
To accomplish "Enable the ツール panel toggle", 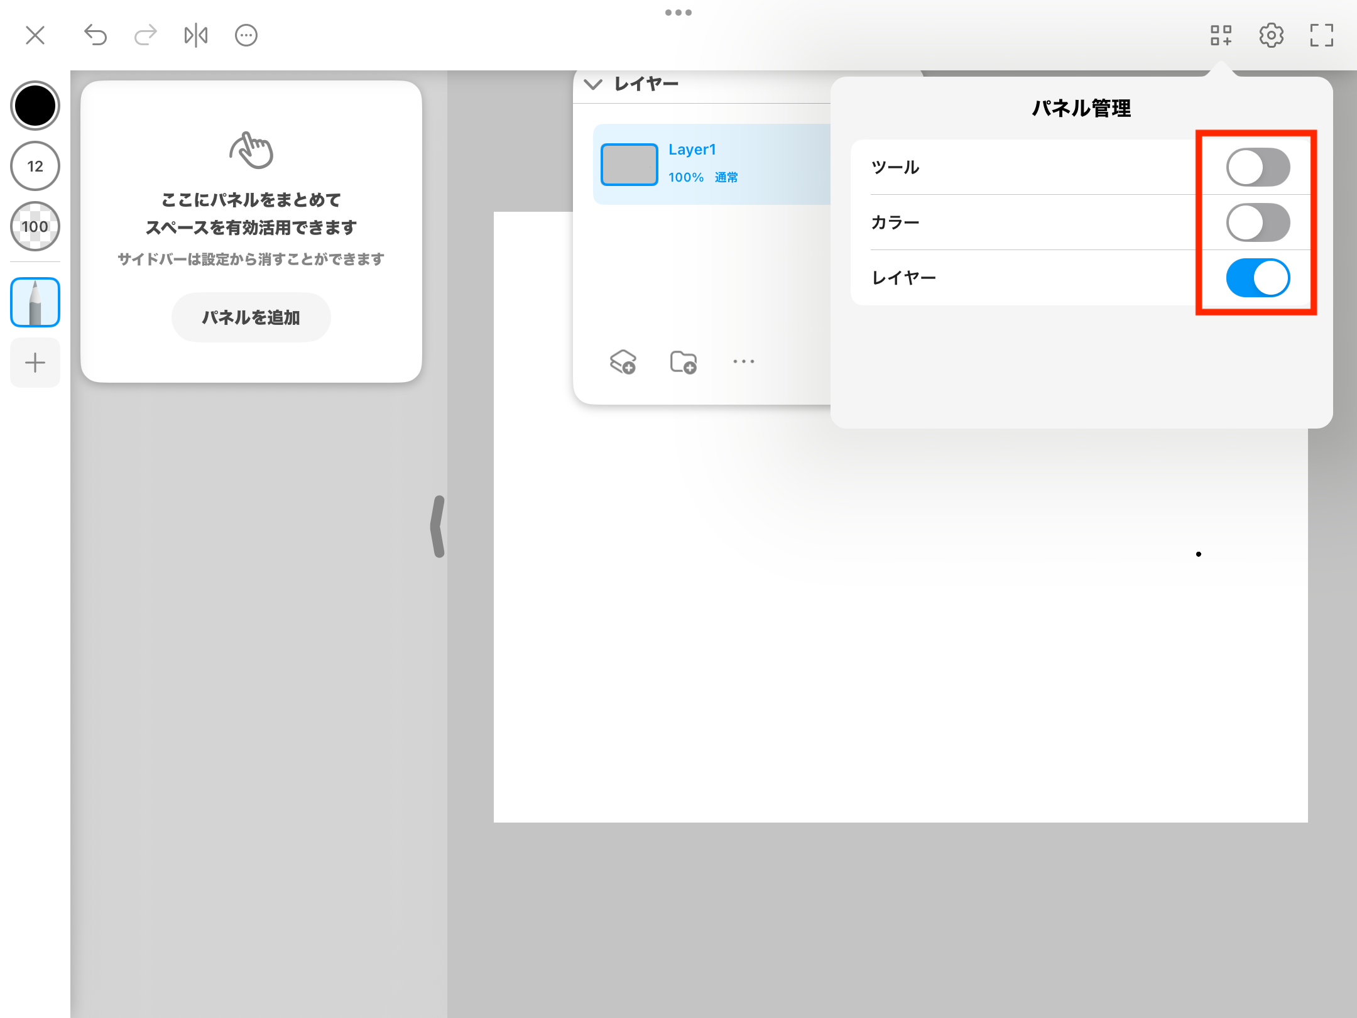I will click(1258, 167).
